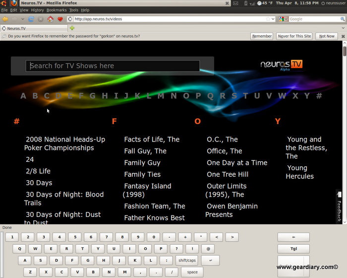Open the Family Guy show link
Viewport: 347px width, 278px height.
coord(142,163)
